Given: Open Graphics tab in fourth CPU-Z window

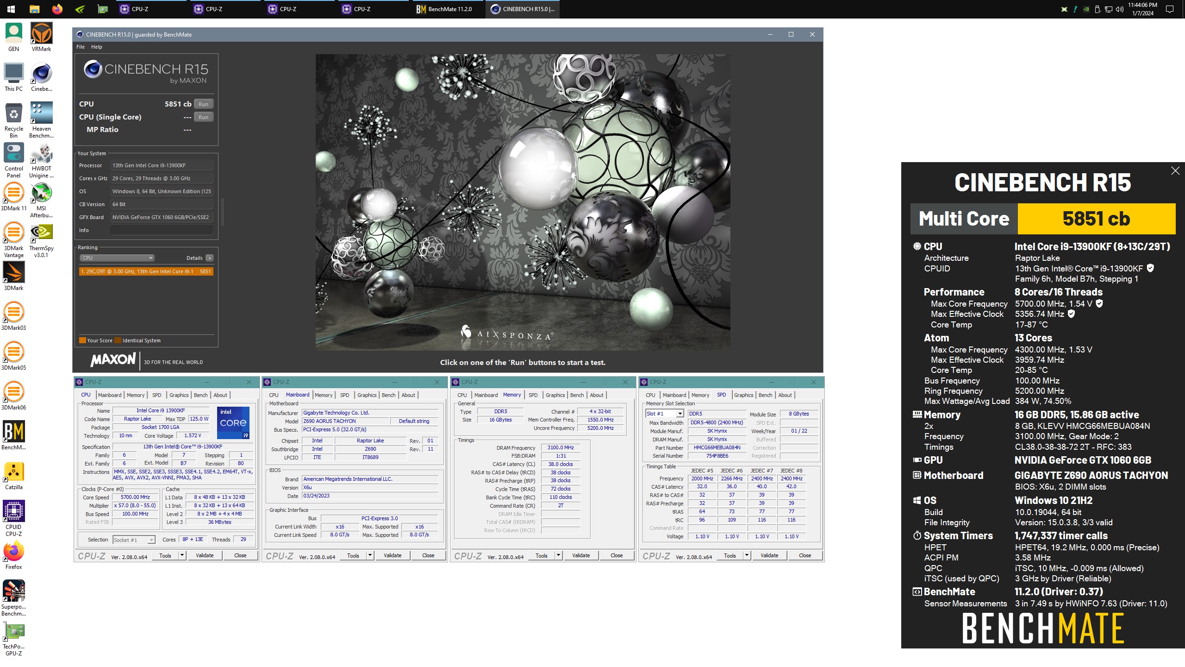Looking at the screenshot, I should coord(743,395).
